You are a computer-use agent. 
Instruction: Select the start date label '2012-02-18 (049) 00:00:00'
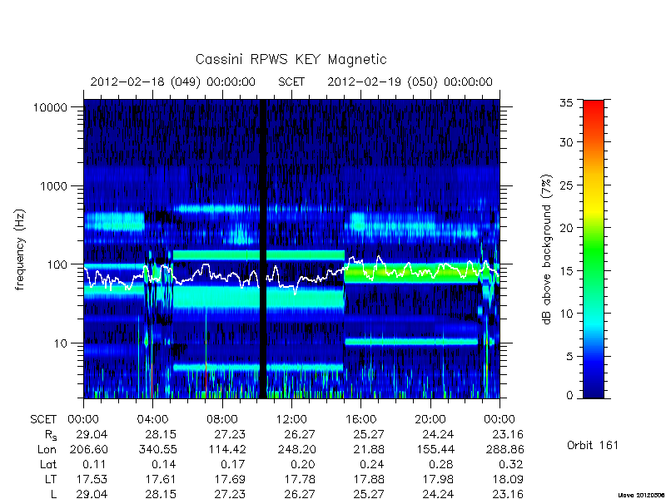tap(173, 82)
